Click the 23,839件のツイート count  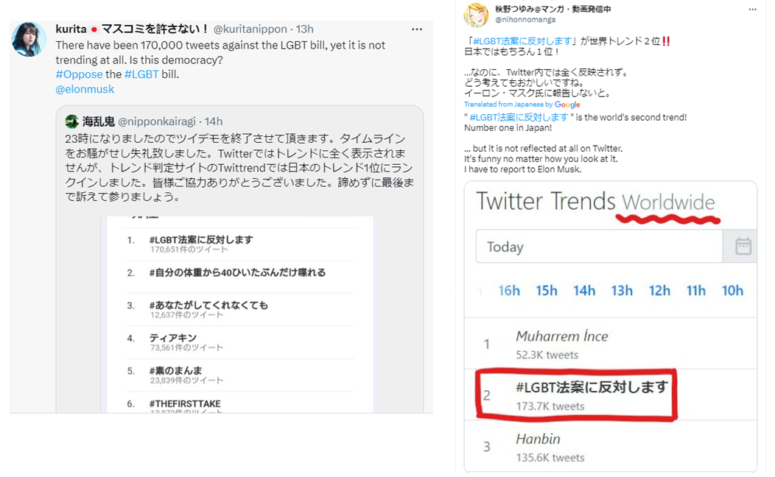pyautogui.click(x=187, y=381)
